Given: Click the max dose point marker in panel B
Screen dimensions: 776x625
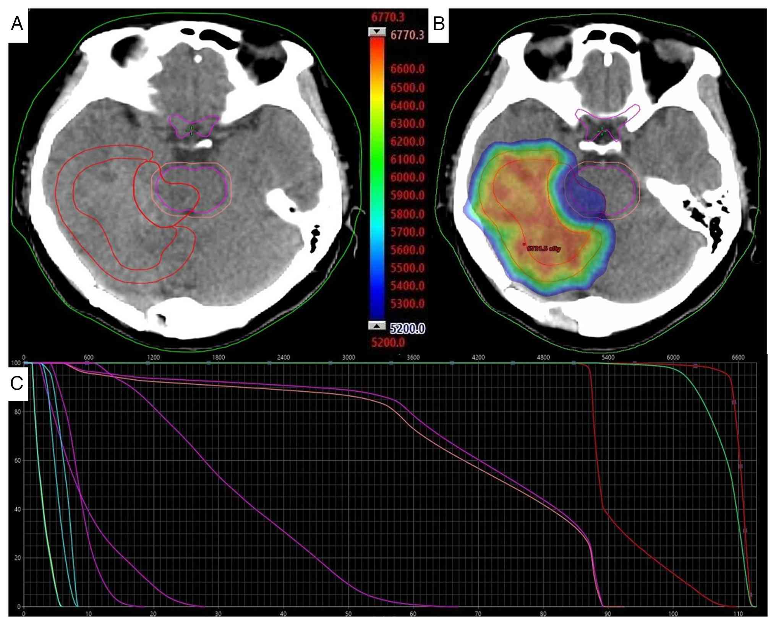Looking at the screenshot, I should coord(524,244).
